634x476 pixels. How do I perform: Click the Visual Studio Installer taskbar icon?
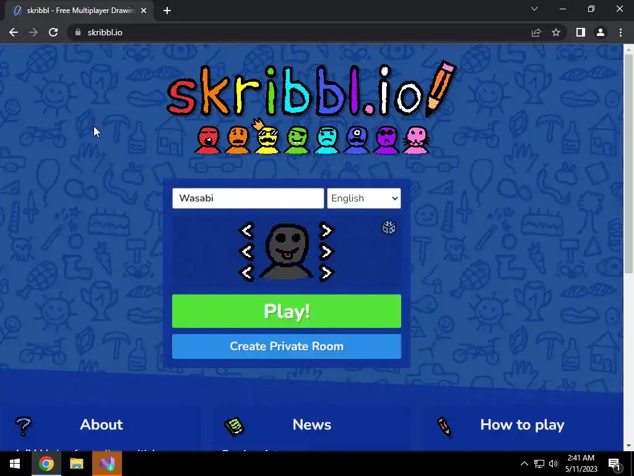click(x=107, y=464)
